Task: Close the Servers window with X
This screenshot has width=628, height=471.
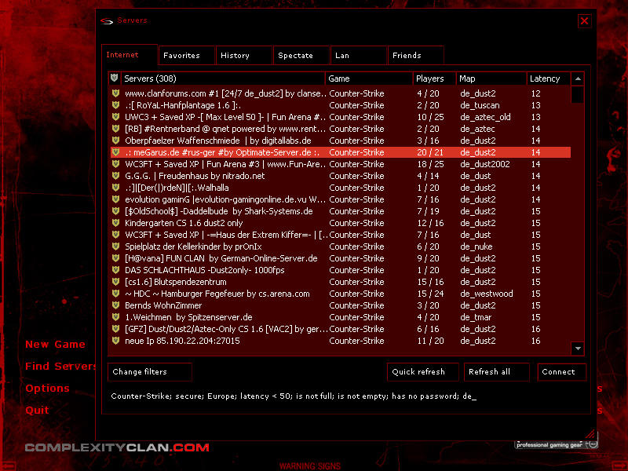Action: coord(584,21)
